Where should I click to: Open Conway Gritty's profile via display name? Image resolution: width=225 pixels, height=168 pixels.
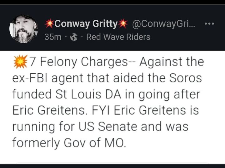(x=86, y=24)
